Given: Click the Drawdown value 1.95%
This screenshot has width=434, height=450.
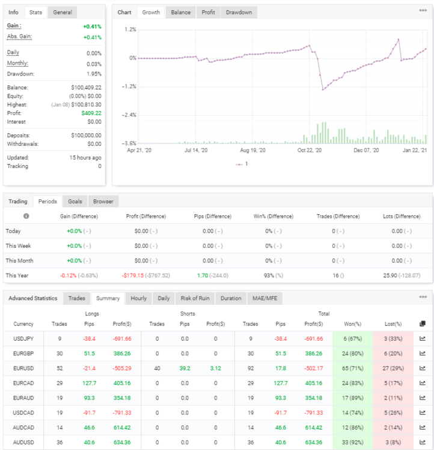Looking at the screenshot, I should [x=94, y=74].
